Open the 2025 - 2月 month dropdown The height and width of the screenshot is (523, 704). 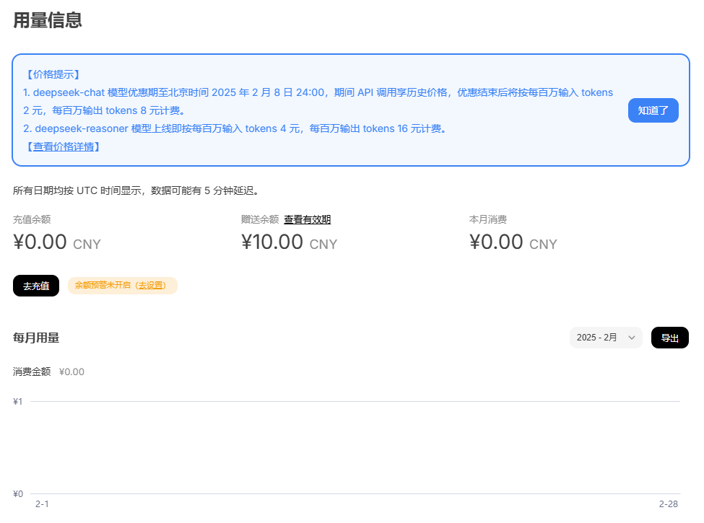click(x=606, y=338)
